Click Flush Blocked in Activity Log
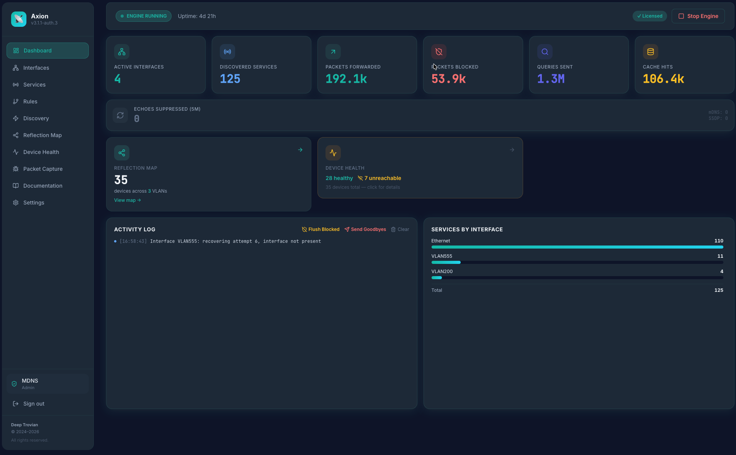The width and height of the screenshot is (736, 455). tap(321, 229)
